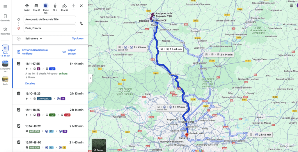Open the Capas layers button

(x=99, y=145)
